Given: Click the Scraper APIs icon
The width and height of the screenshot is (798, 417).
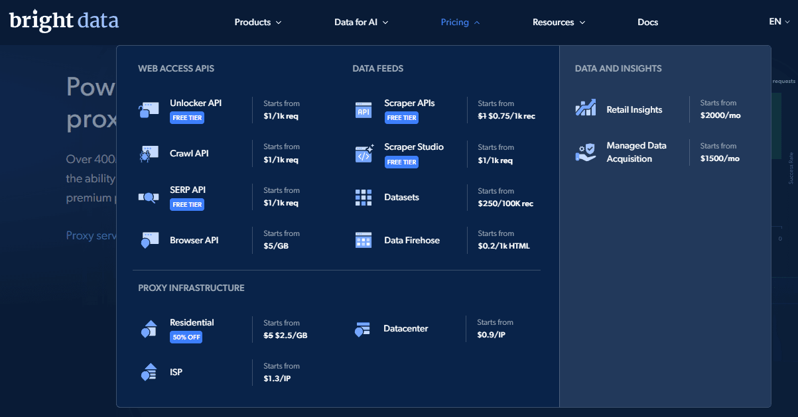Looking at the screenshot, I should pos(364,110).
